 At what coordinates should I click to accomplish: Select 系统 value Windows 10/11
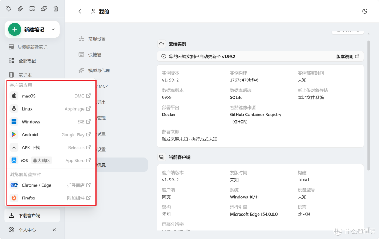tap(244, 197)
